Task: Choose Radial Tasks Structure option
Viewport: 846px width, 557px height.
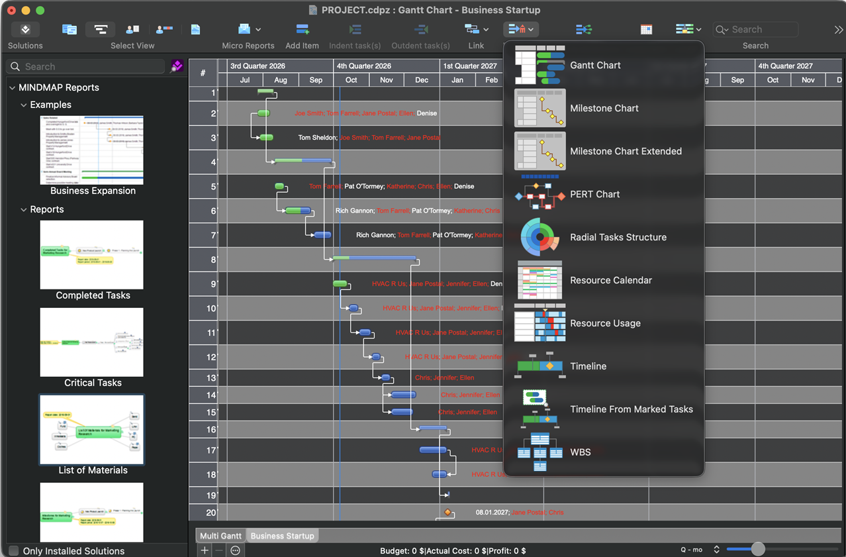Action: (604, 237)
